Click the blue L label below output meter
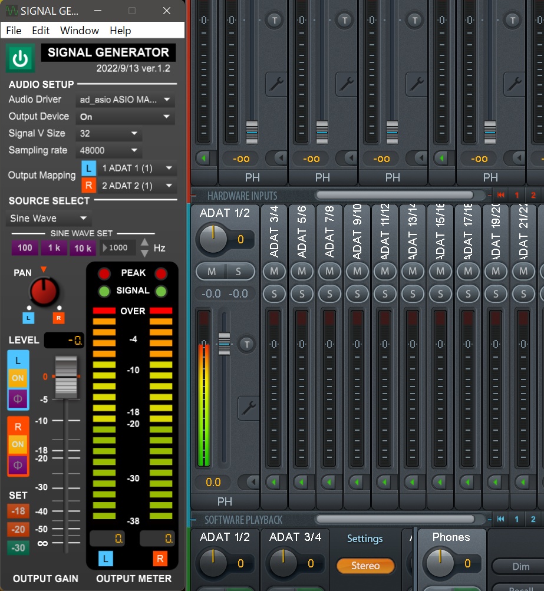 [x=105, y=559]
